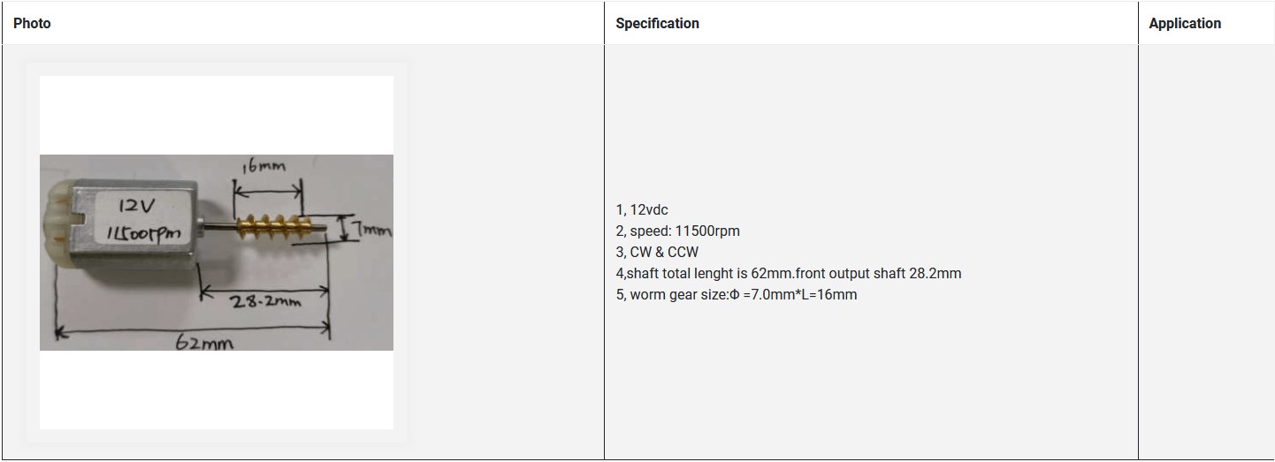
Task: Click the Specification column header
Action: (x=657, y=24)
